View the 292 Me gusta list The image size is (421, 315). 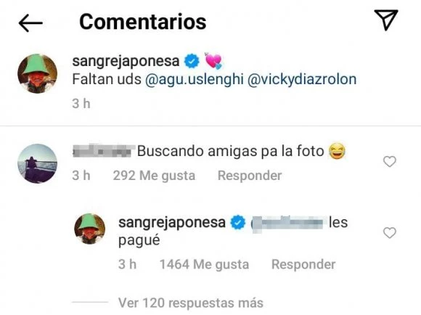pyautogui.click(x=154, y=176)
